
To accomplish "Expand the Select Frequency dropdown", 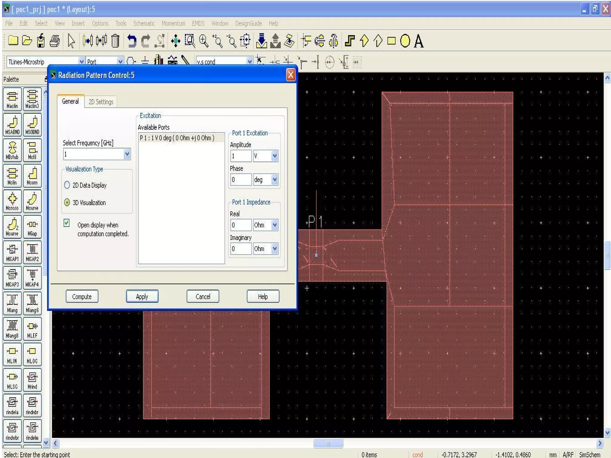I will pyautogui.click(x=127, y=154).
